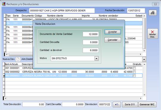Click lower grid scroll up arrow

(x=144, y=64)
